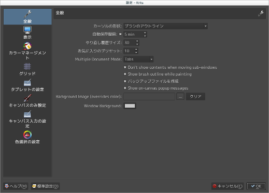Viewport: 269px width, 193px height.
Task: Decrease the autosave interval with down arrow
Action: point(145,36)
